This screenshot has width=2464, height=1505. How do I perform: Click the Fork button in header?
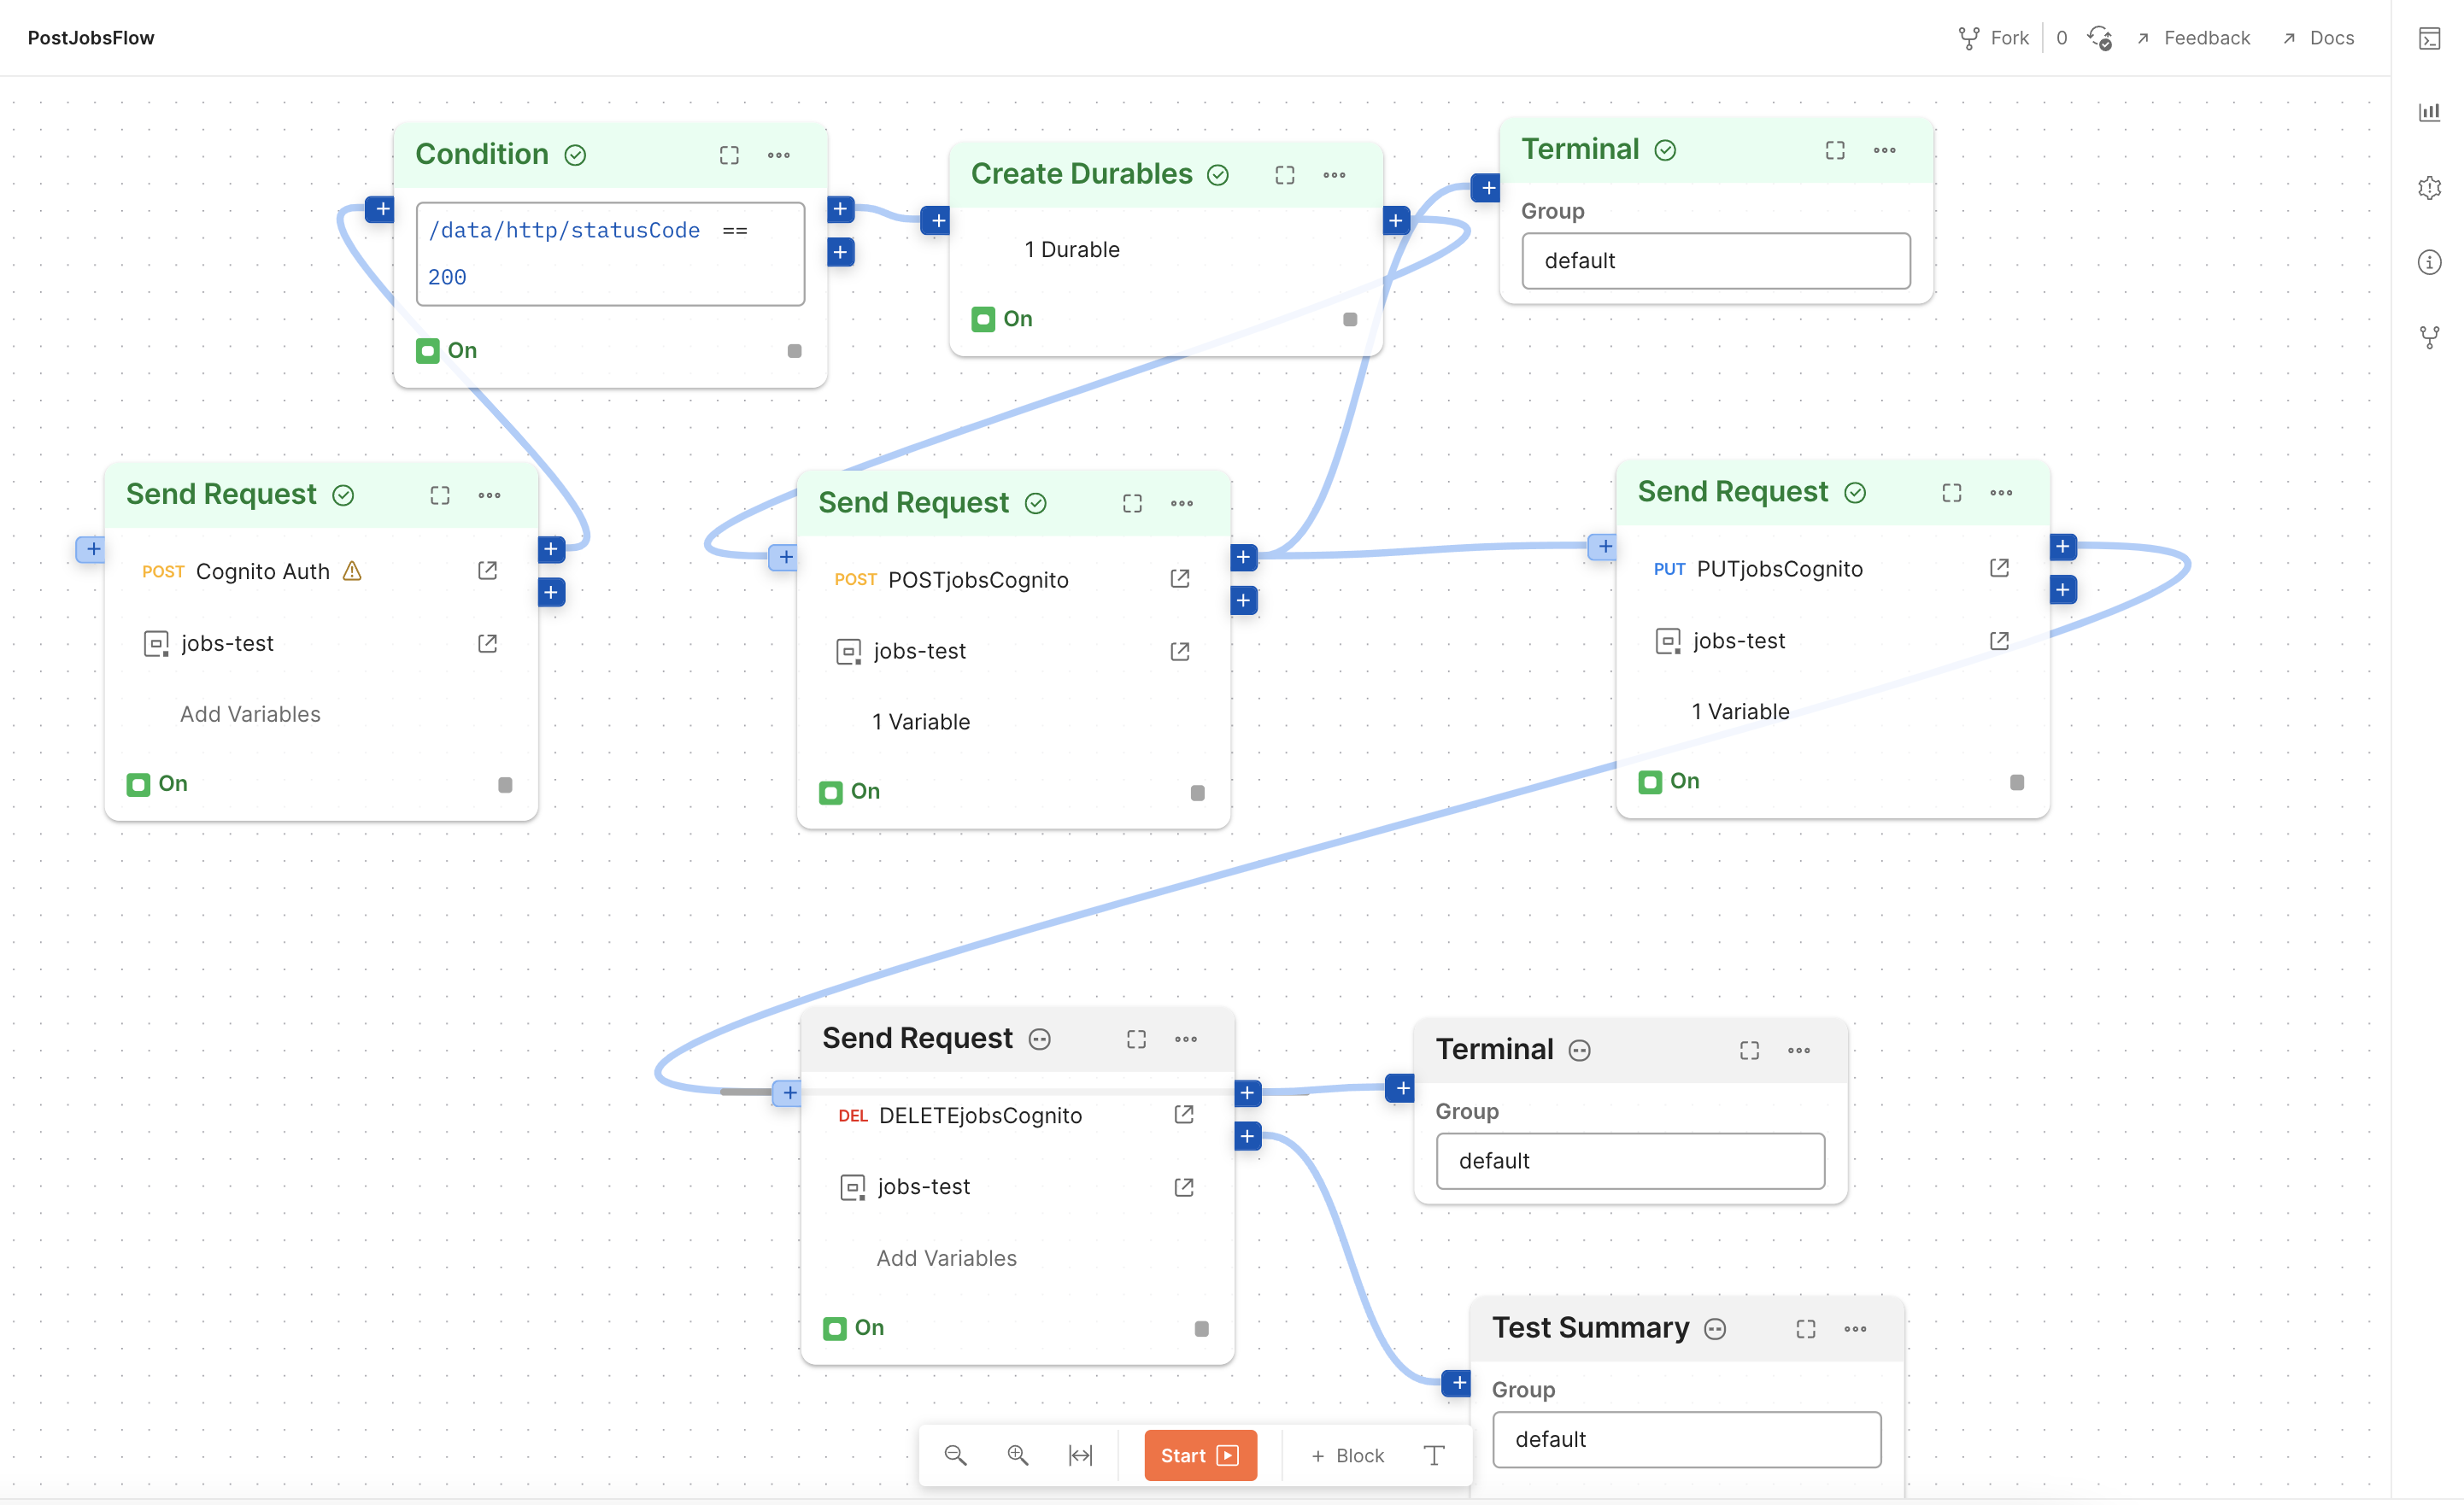click(1993, 38)
